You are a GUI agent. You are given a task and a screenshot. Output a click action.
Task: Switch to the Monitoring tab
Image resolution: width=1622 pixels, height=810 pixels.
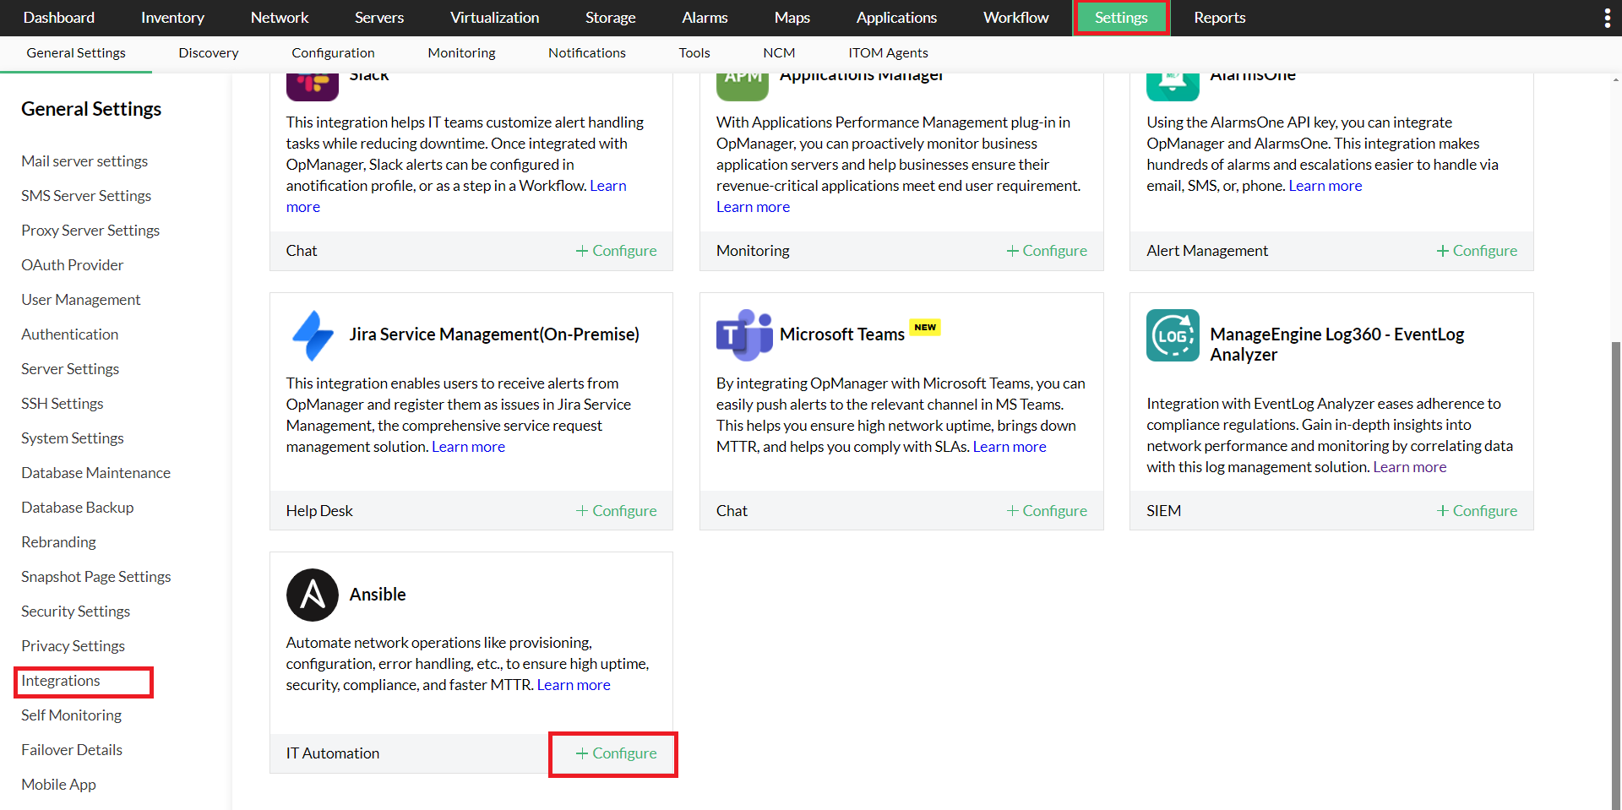click(461, 53)
